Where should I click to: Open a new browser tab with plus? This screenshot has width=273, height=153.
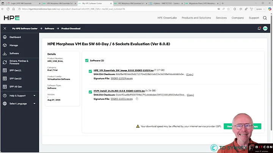point(223,3)
